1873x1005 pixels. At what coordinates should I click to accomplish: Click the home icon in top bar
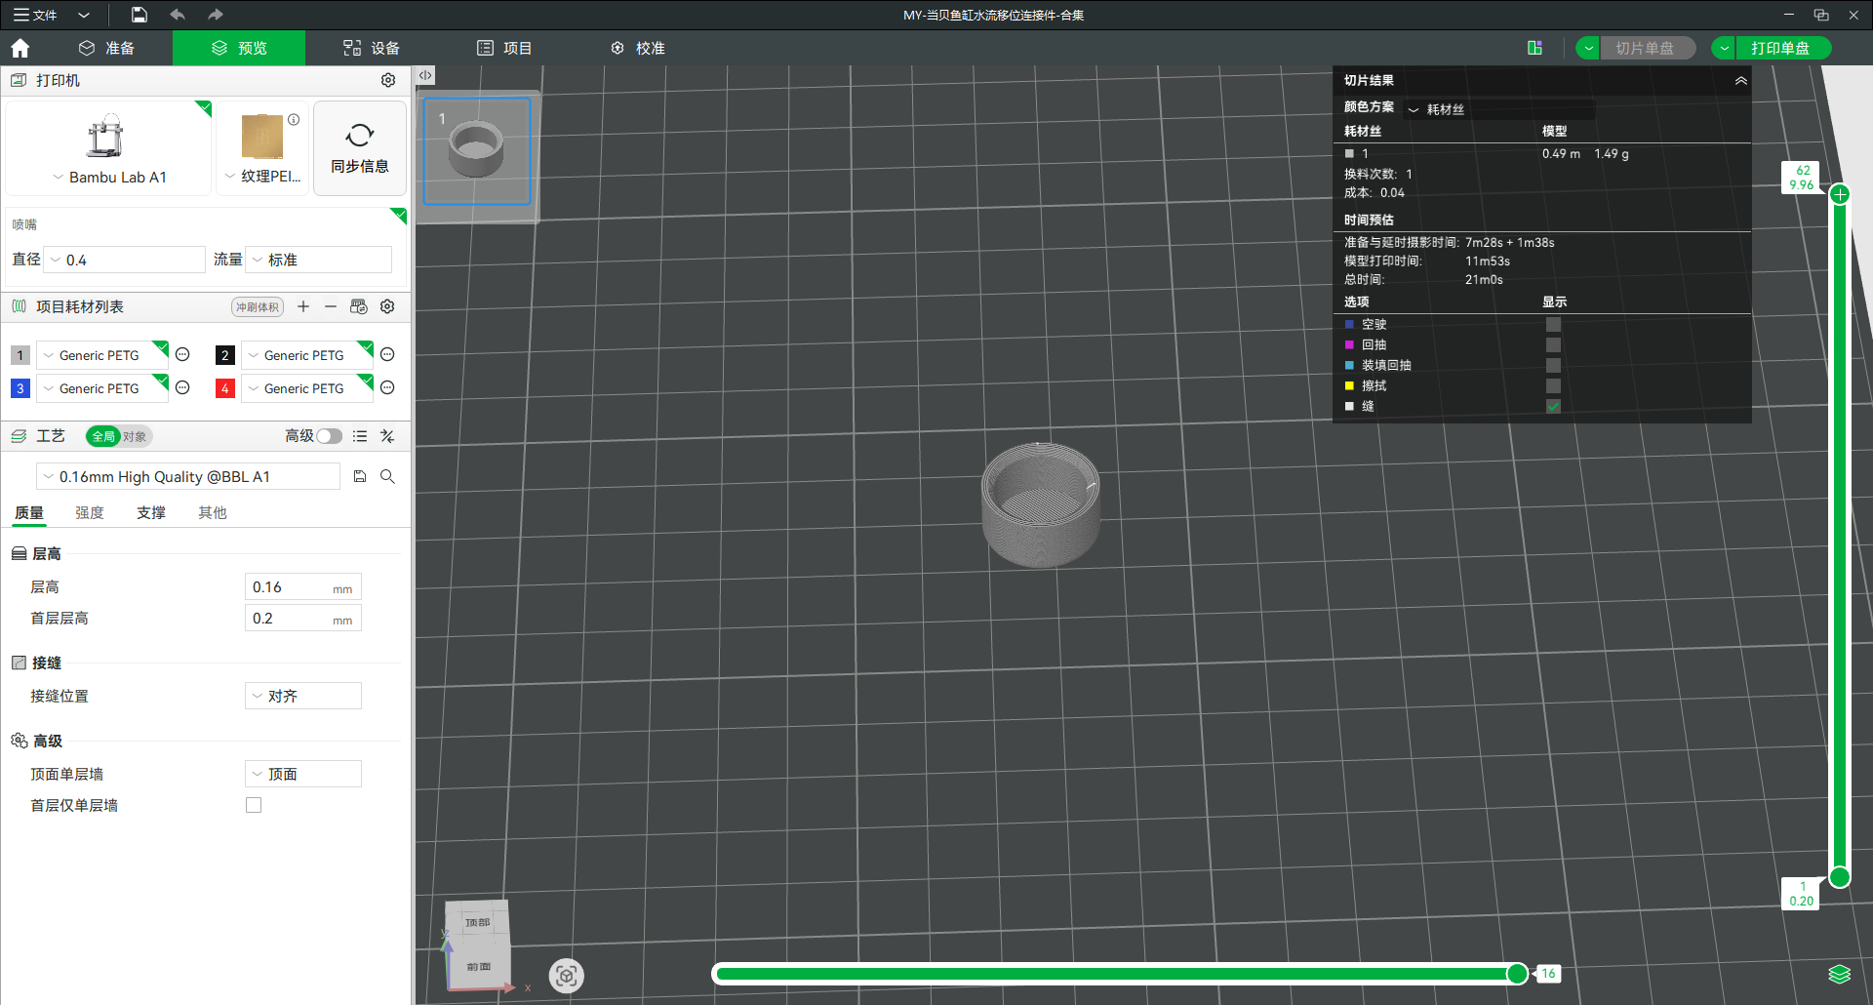click(20, 48)
